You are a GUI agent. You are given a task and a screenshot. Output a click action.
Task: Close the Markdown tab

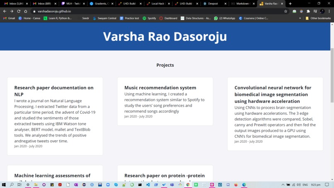tap(254, 4)
